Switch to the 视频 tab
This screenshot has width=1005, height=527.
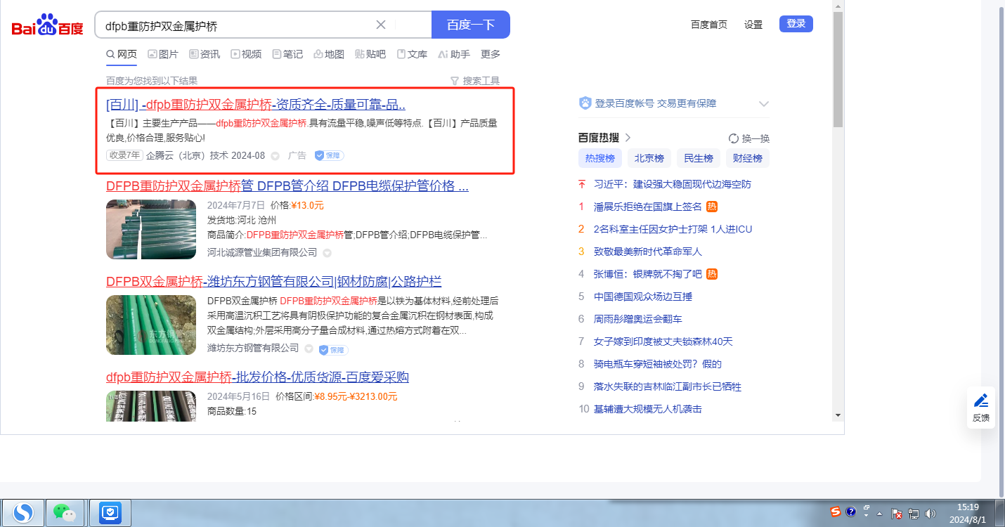[x=246, y=54]
